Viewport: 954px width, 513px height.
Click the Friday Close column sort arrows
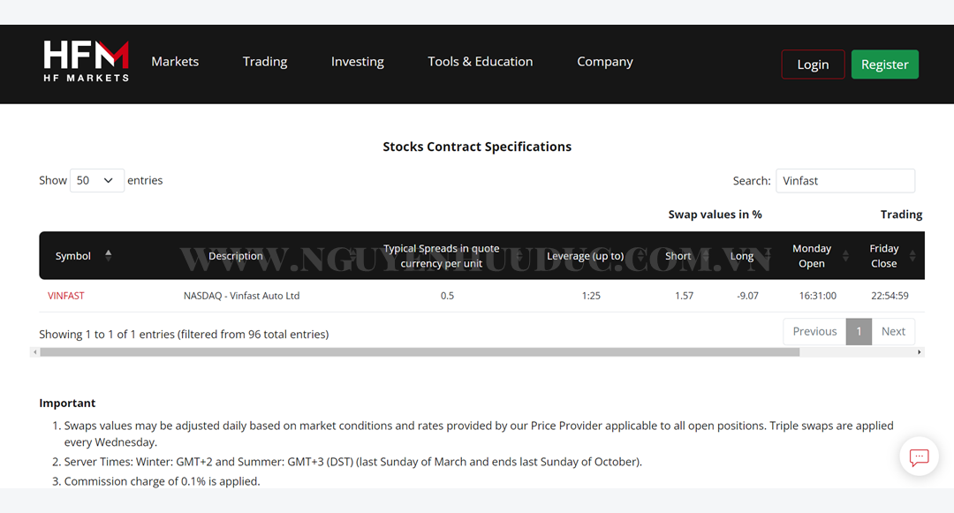tap(912, 256)
